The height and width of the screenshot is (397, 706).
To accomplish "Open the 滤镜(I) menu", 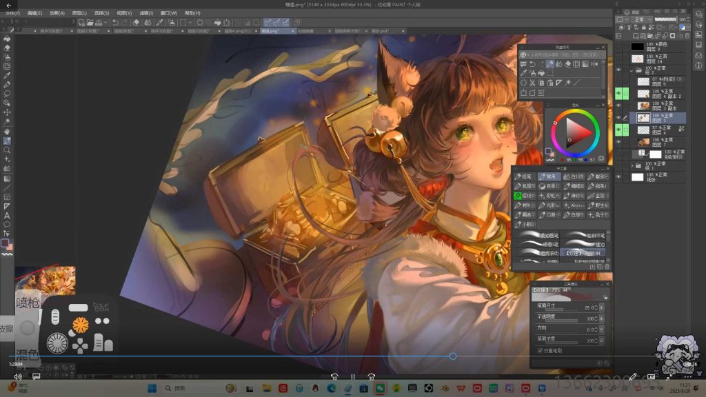I will (x=145, y=12).
